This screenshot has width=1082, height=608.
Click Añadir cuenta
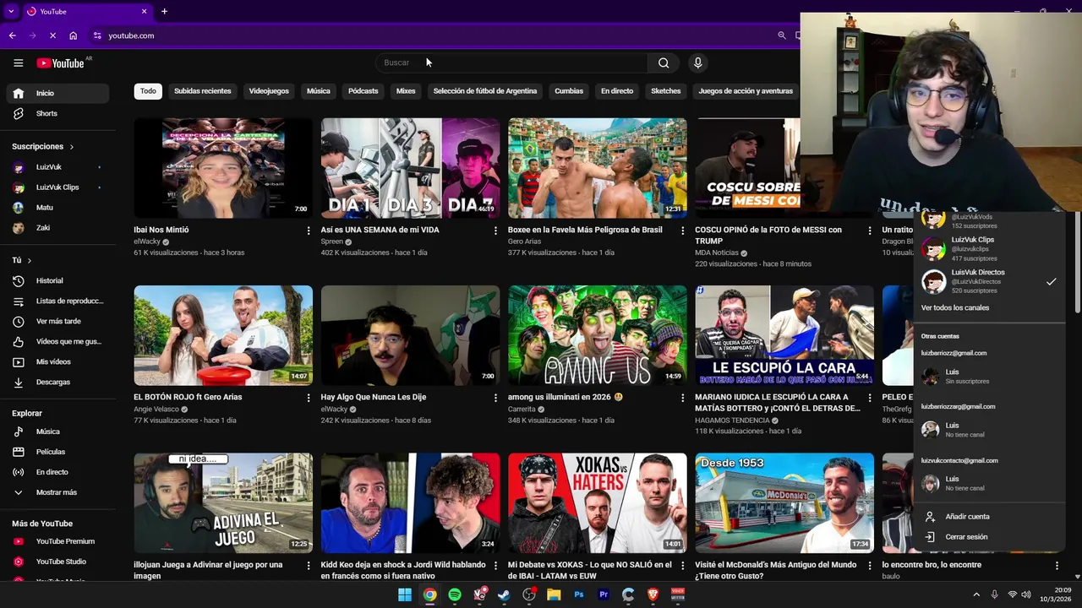coord(989,517)
